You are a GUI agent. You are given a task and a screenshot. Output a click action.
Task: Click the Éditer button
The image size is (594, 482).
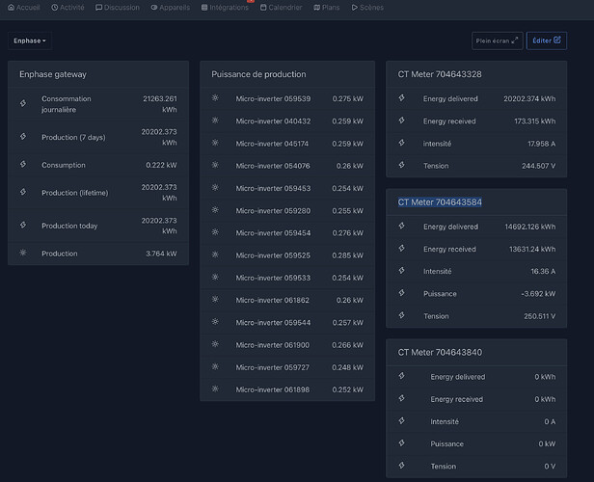tap(547, 40)
